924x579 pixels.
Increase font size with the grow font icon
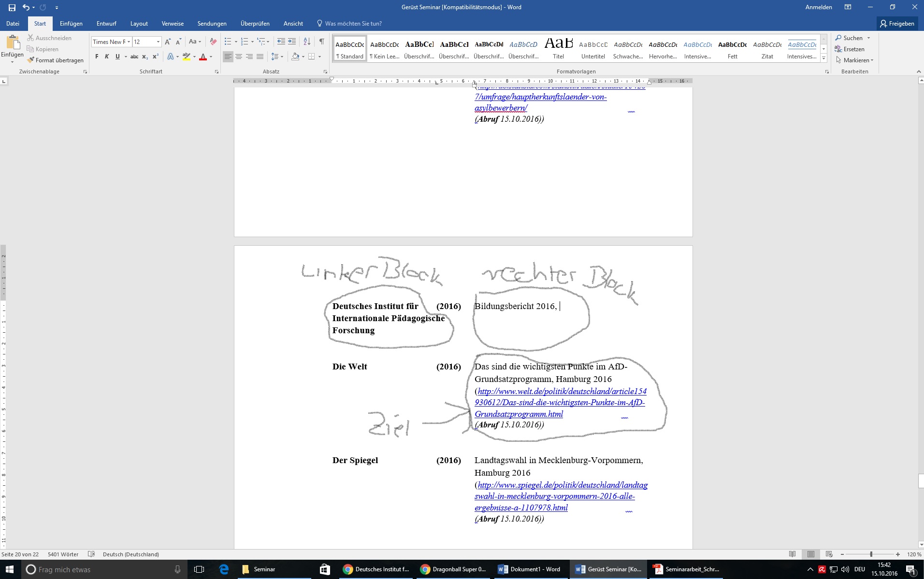point(168,42)
